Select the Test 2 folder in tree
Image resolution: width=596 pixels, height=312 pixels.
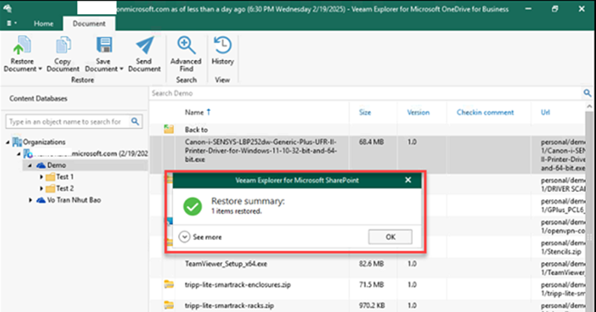(x=65, y=188)
